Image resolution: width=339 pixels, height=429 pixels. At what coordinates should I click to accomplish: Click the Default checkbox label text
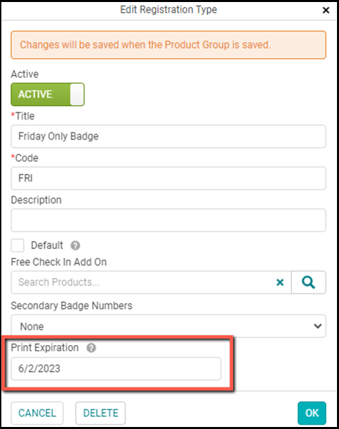tap(47, 245)
